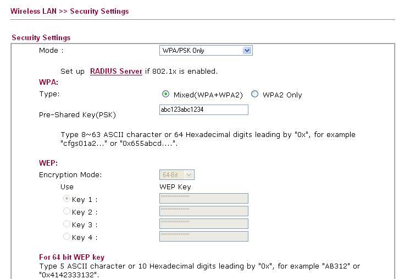
Task: Click the WEP Key 3 text field
Action: [203, 224]
